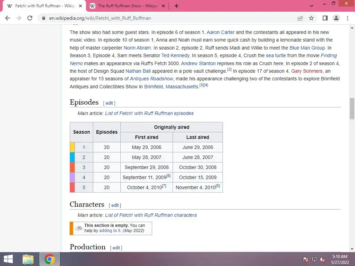Jump to citation [5] after November 4, 2010
Screen dimensions: 355x266
(x=218, y=186)
